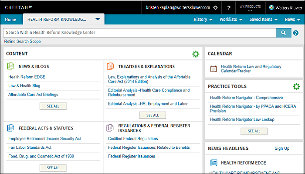
Task: Click the Federal Acts & Statutes icon
Action: 11,128
